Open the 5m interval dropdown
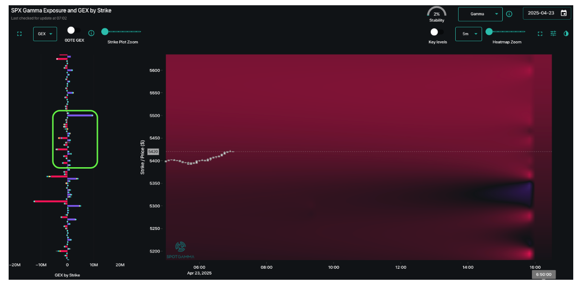This screenshot has height=285, width=579. (x=468, y=34)
